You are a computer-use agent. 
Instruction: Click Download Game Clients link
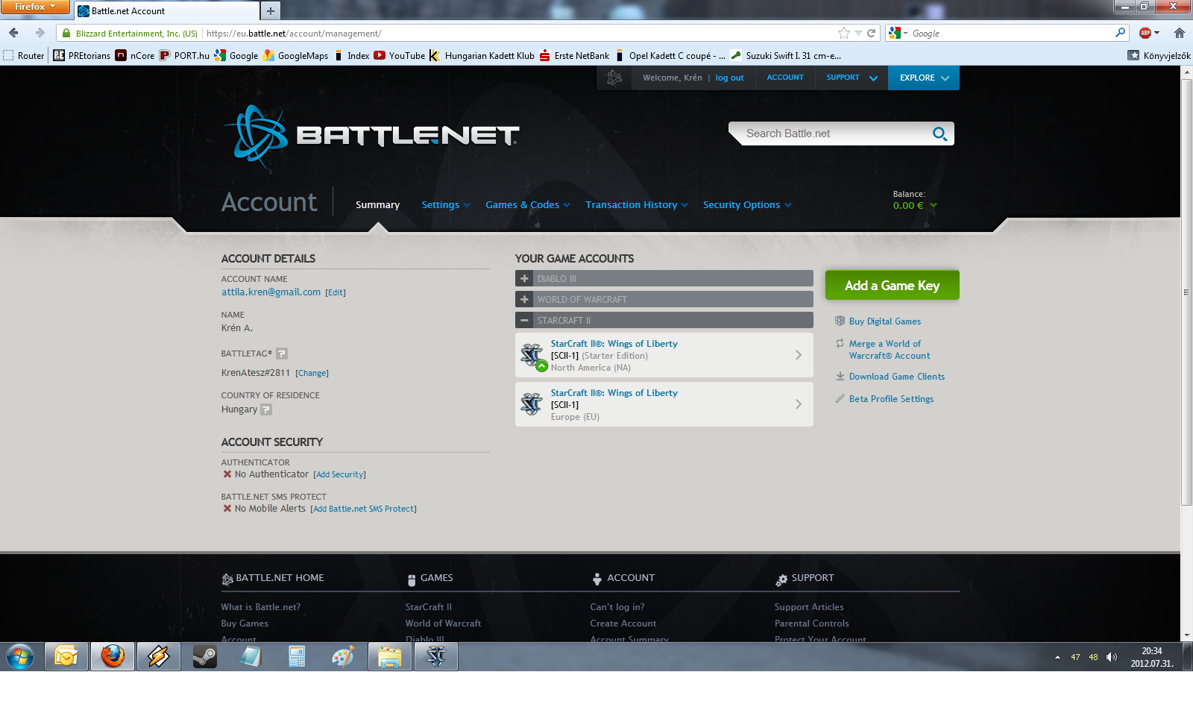[x=897, y=377]
